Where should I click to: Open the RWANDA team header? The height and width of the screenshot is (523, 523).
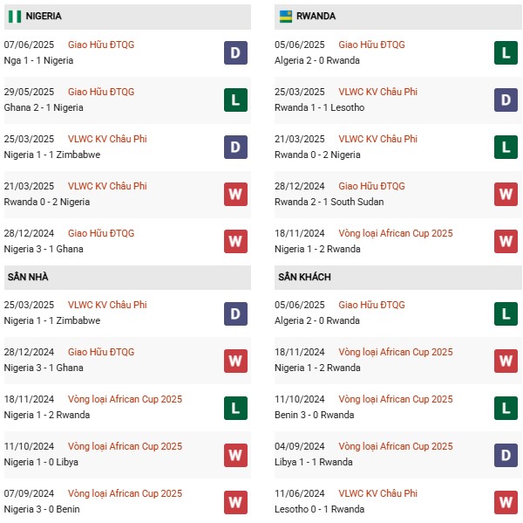click(x=316, y=17)
